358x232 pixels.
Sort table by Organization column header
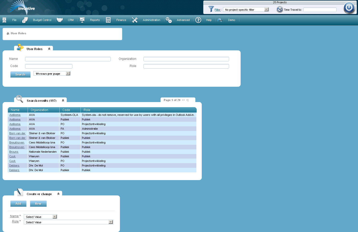39,110
